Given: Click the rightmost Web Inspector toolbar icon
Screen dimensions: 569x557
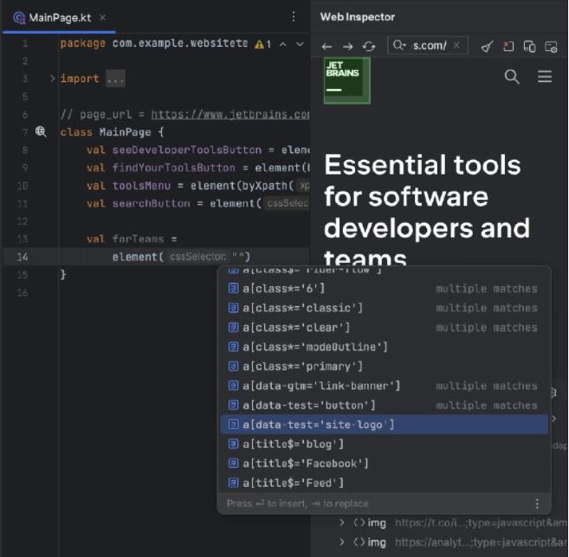Looking at the screenshot, I should [x=551, y=46].
